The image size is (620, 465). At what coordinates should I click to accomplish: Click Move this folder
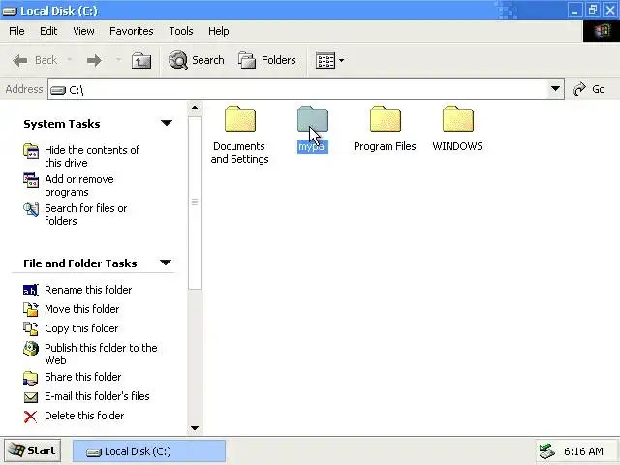point(81,309)
